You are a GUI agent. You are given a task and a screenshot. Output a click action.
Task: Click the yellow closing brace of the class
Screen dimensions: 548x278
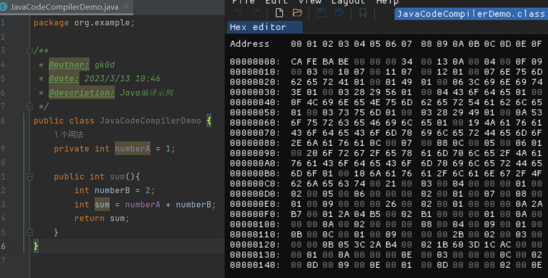click(x=36, y=246)
